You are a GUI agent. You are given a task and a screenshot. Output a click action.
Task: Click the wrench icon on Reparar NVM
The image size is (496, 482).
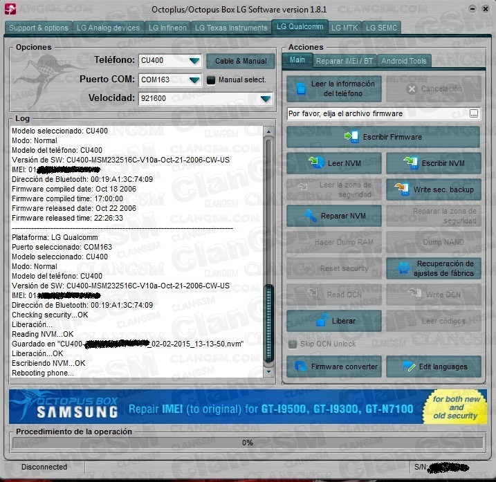(311, 216)
